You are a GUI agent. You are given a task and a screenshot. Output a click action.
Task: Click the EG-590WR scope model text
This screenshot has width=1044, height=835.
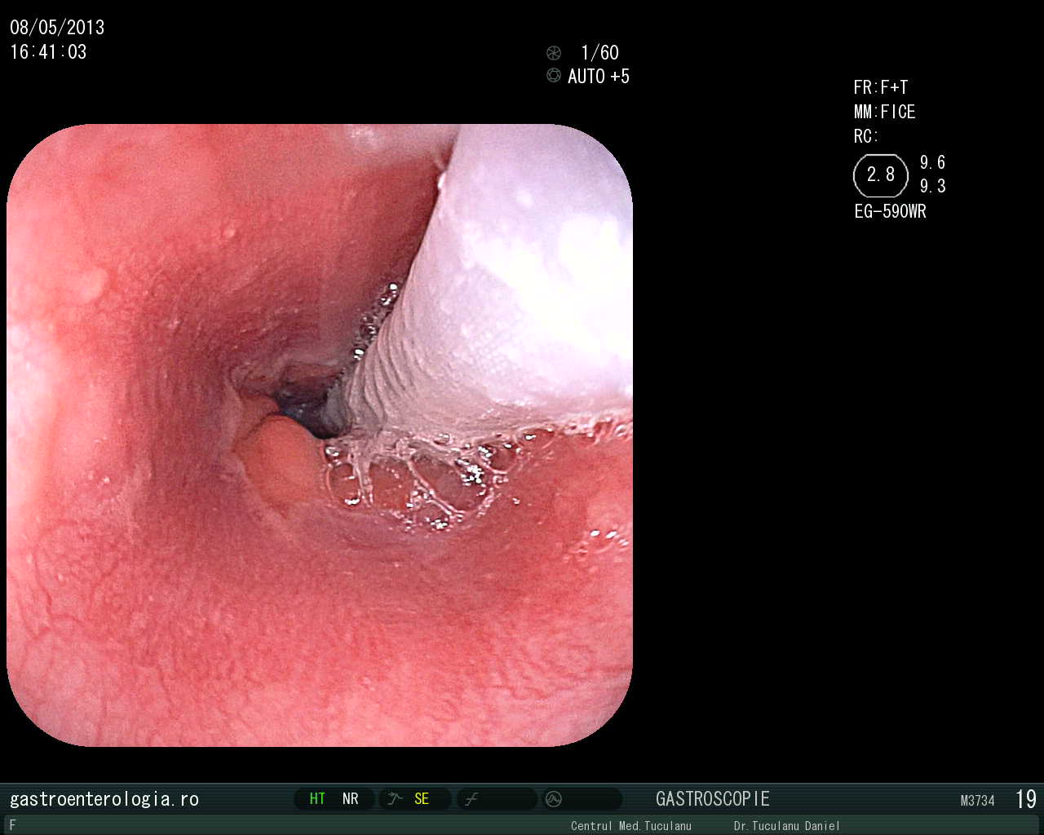891,212
